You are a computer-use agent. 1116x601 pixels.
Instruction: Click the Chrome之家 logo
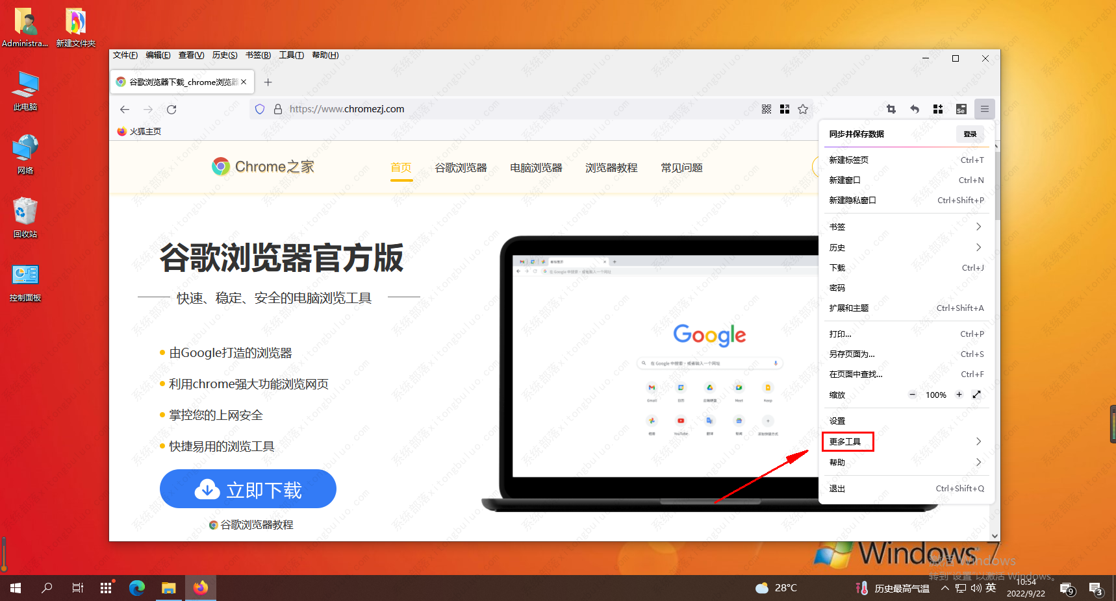click(x=263, y=167)
